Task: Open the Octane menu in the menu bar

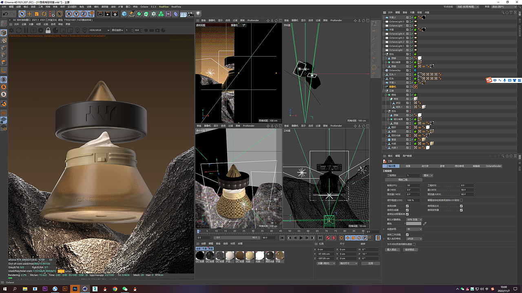Action: [144, 7]
